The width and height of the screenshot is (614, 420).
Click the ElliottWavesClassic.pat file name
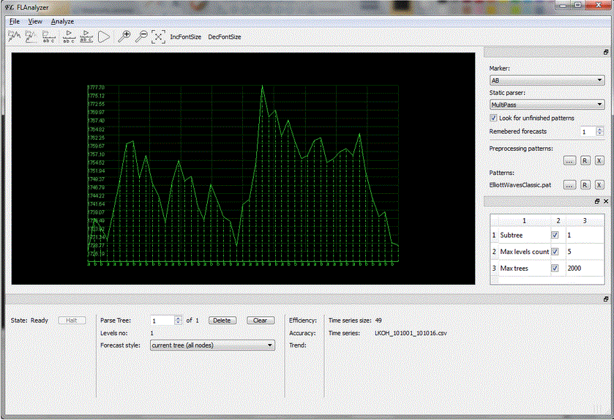(x=520, y=184)
